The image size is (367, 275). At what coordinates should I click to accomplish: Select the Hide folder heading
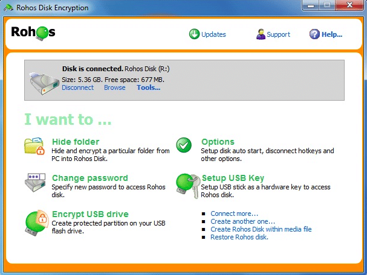tap(76, 142)
